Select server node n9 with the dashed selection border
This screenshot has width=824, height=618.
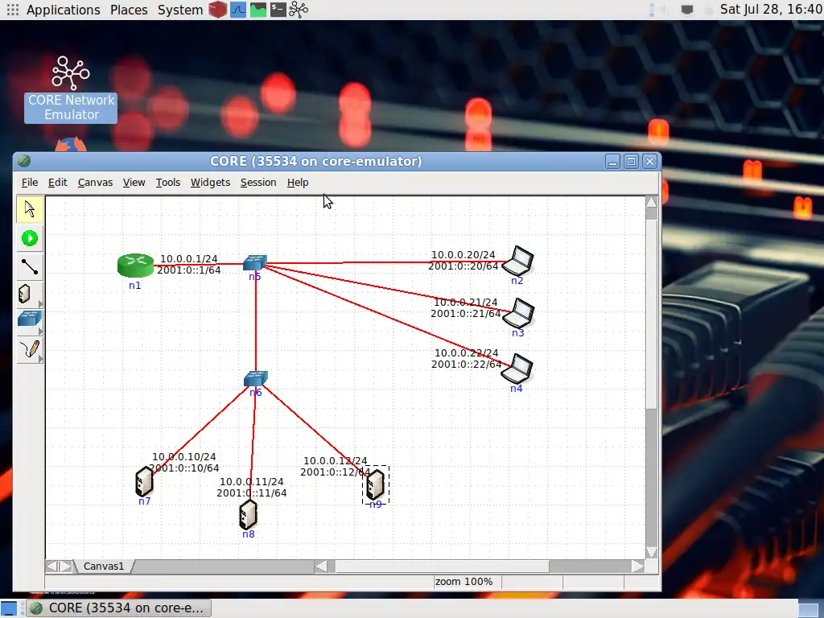tap(375, 484)
